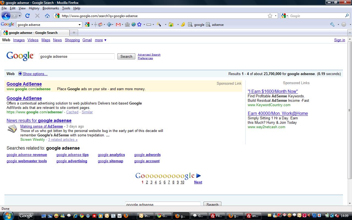
Task: Click the AutoFill rectangle toolbar icon
Action: (149, 24)
